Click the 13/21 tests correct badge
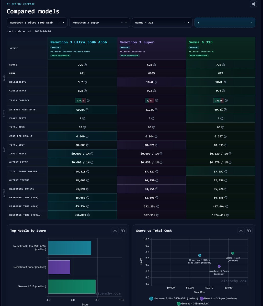Viewport: 263px width, 306px height. [80, 100]
